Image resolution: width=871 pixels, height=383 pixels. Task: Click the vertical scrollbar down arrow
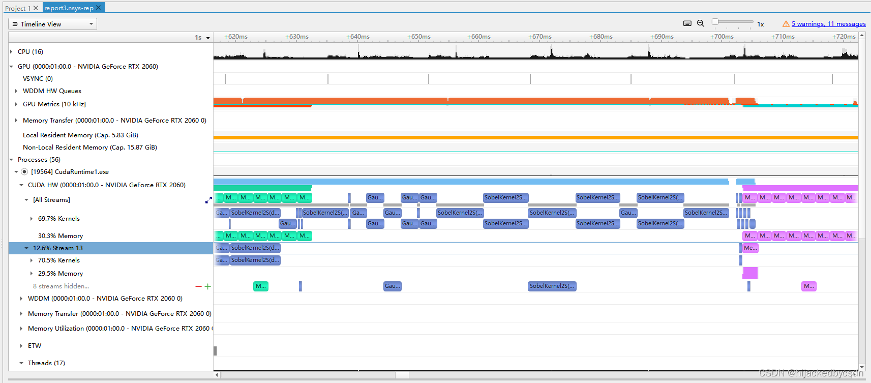862,367
